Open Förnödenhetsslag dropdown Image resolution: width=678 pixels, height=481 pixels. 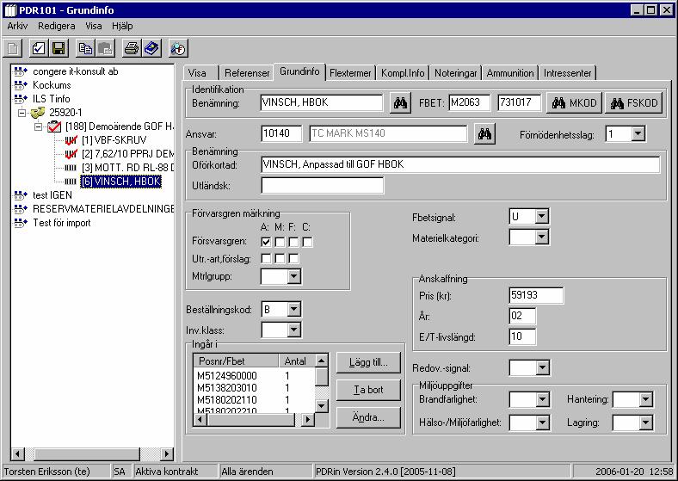tap(638, 134)
